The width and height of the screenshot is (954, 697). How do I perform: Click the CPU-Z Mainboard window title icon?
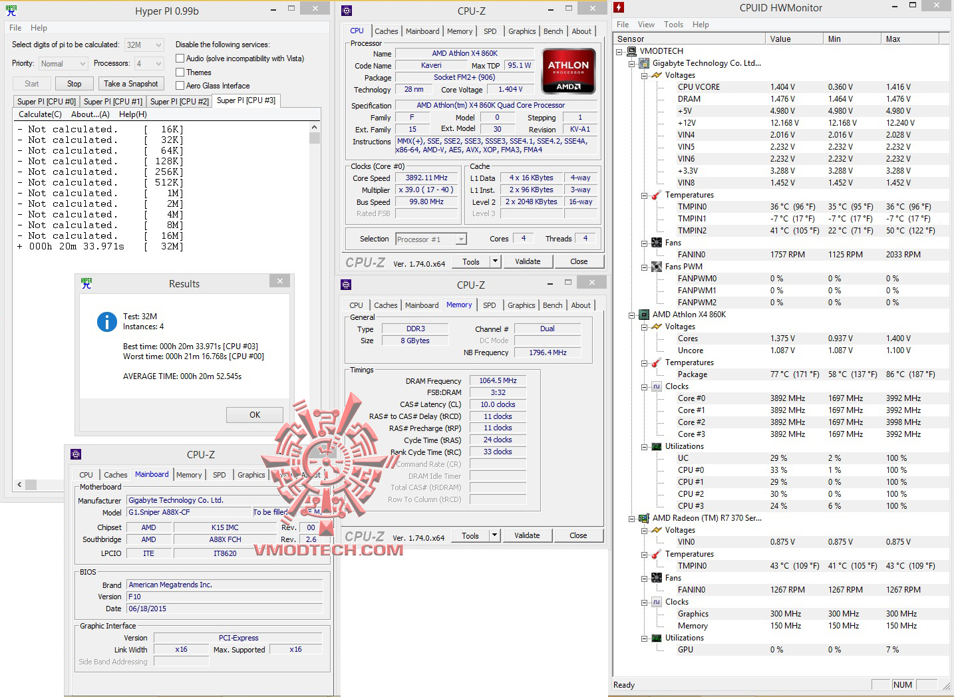click(x=76, y=454)
